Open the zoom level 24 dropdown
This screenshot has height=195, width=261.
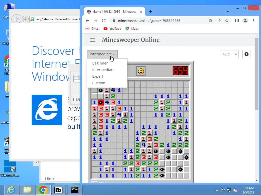click(230, 54)
